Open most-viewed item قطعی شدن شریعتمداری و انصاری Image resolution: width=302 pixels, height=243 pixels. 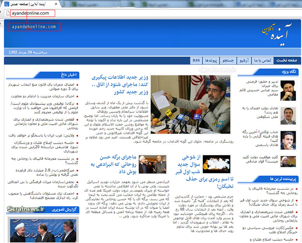269,216
